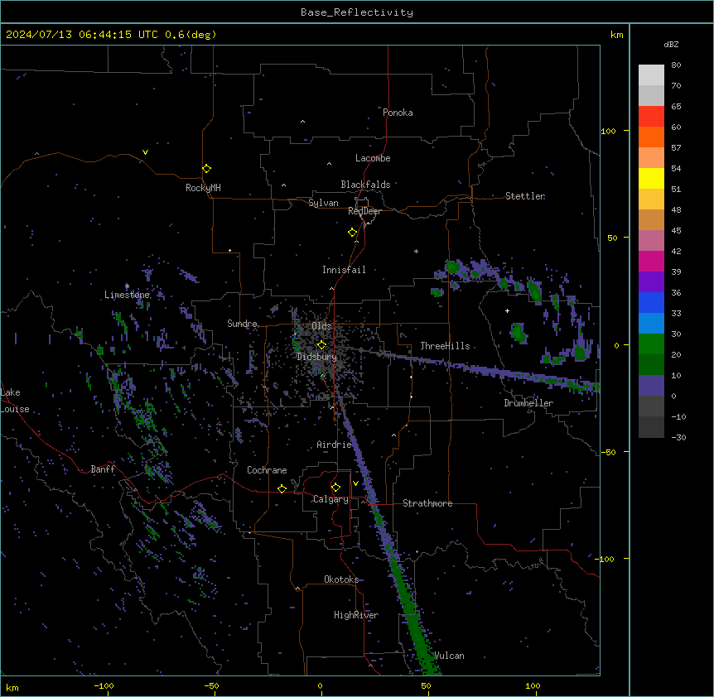Click the -50 tick label on right axis
Screen dimensions: 714x697
(x=608, y=452)
